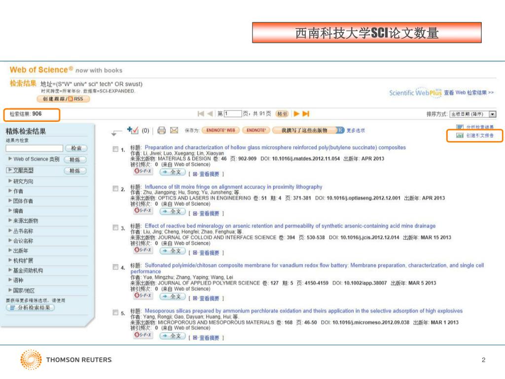
Task: Open hollow glass microsphere article title
Action: [275, 147]
